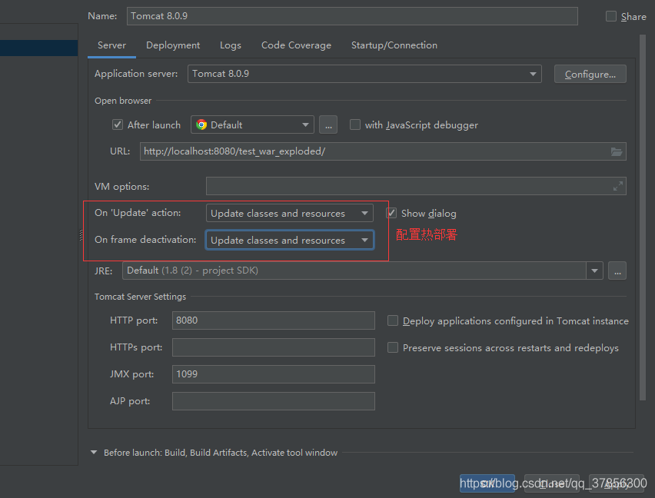
Task: Open the Deployment tab
Action: (x=173, y=45)
